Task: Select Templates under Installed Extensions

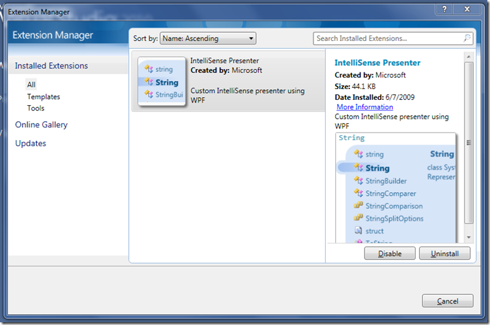Action: [44, 96]
